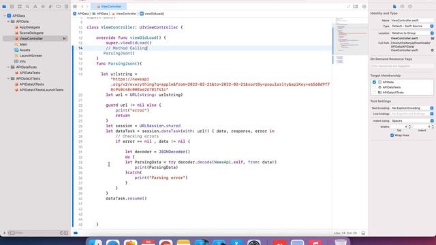Select the ViewController editor tab
This screenshot has width=436, height=245.
pos(109,6)
